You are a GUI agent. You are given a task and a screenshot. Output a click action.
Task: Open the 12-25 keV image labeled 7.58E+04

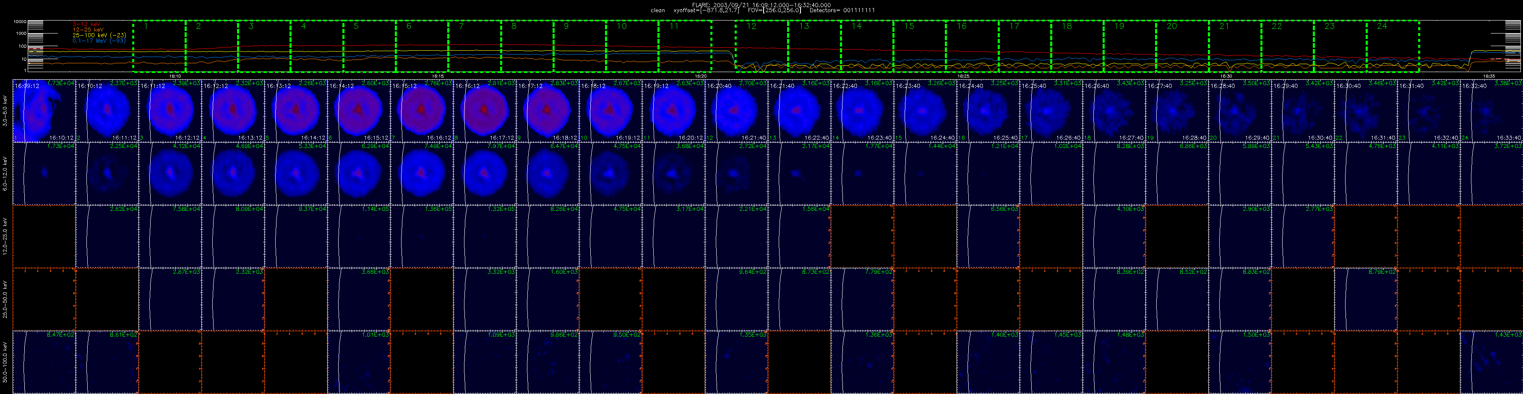pos(170,236)
